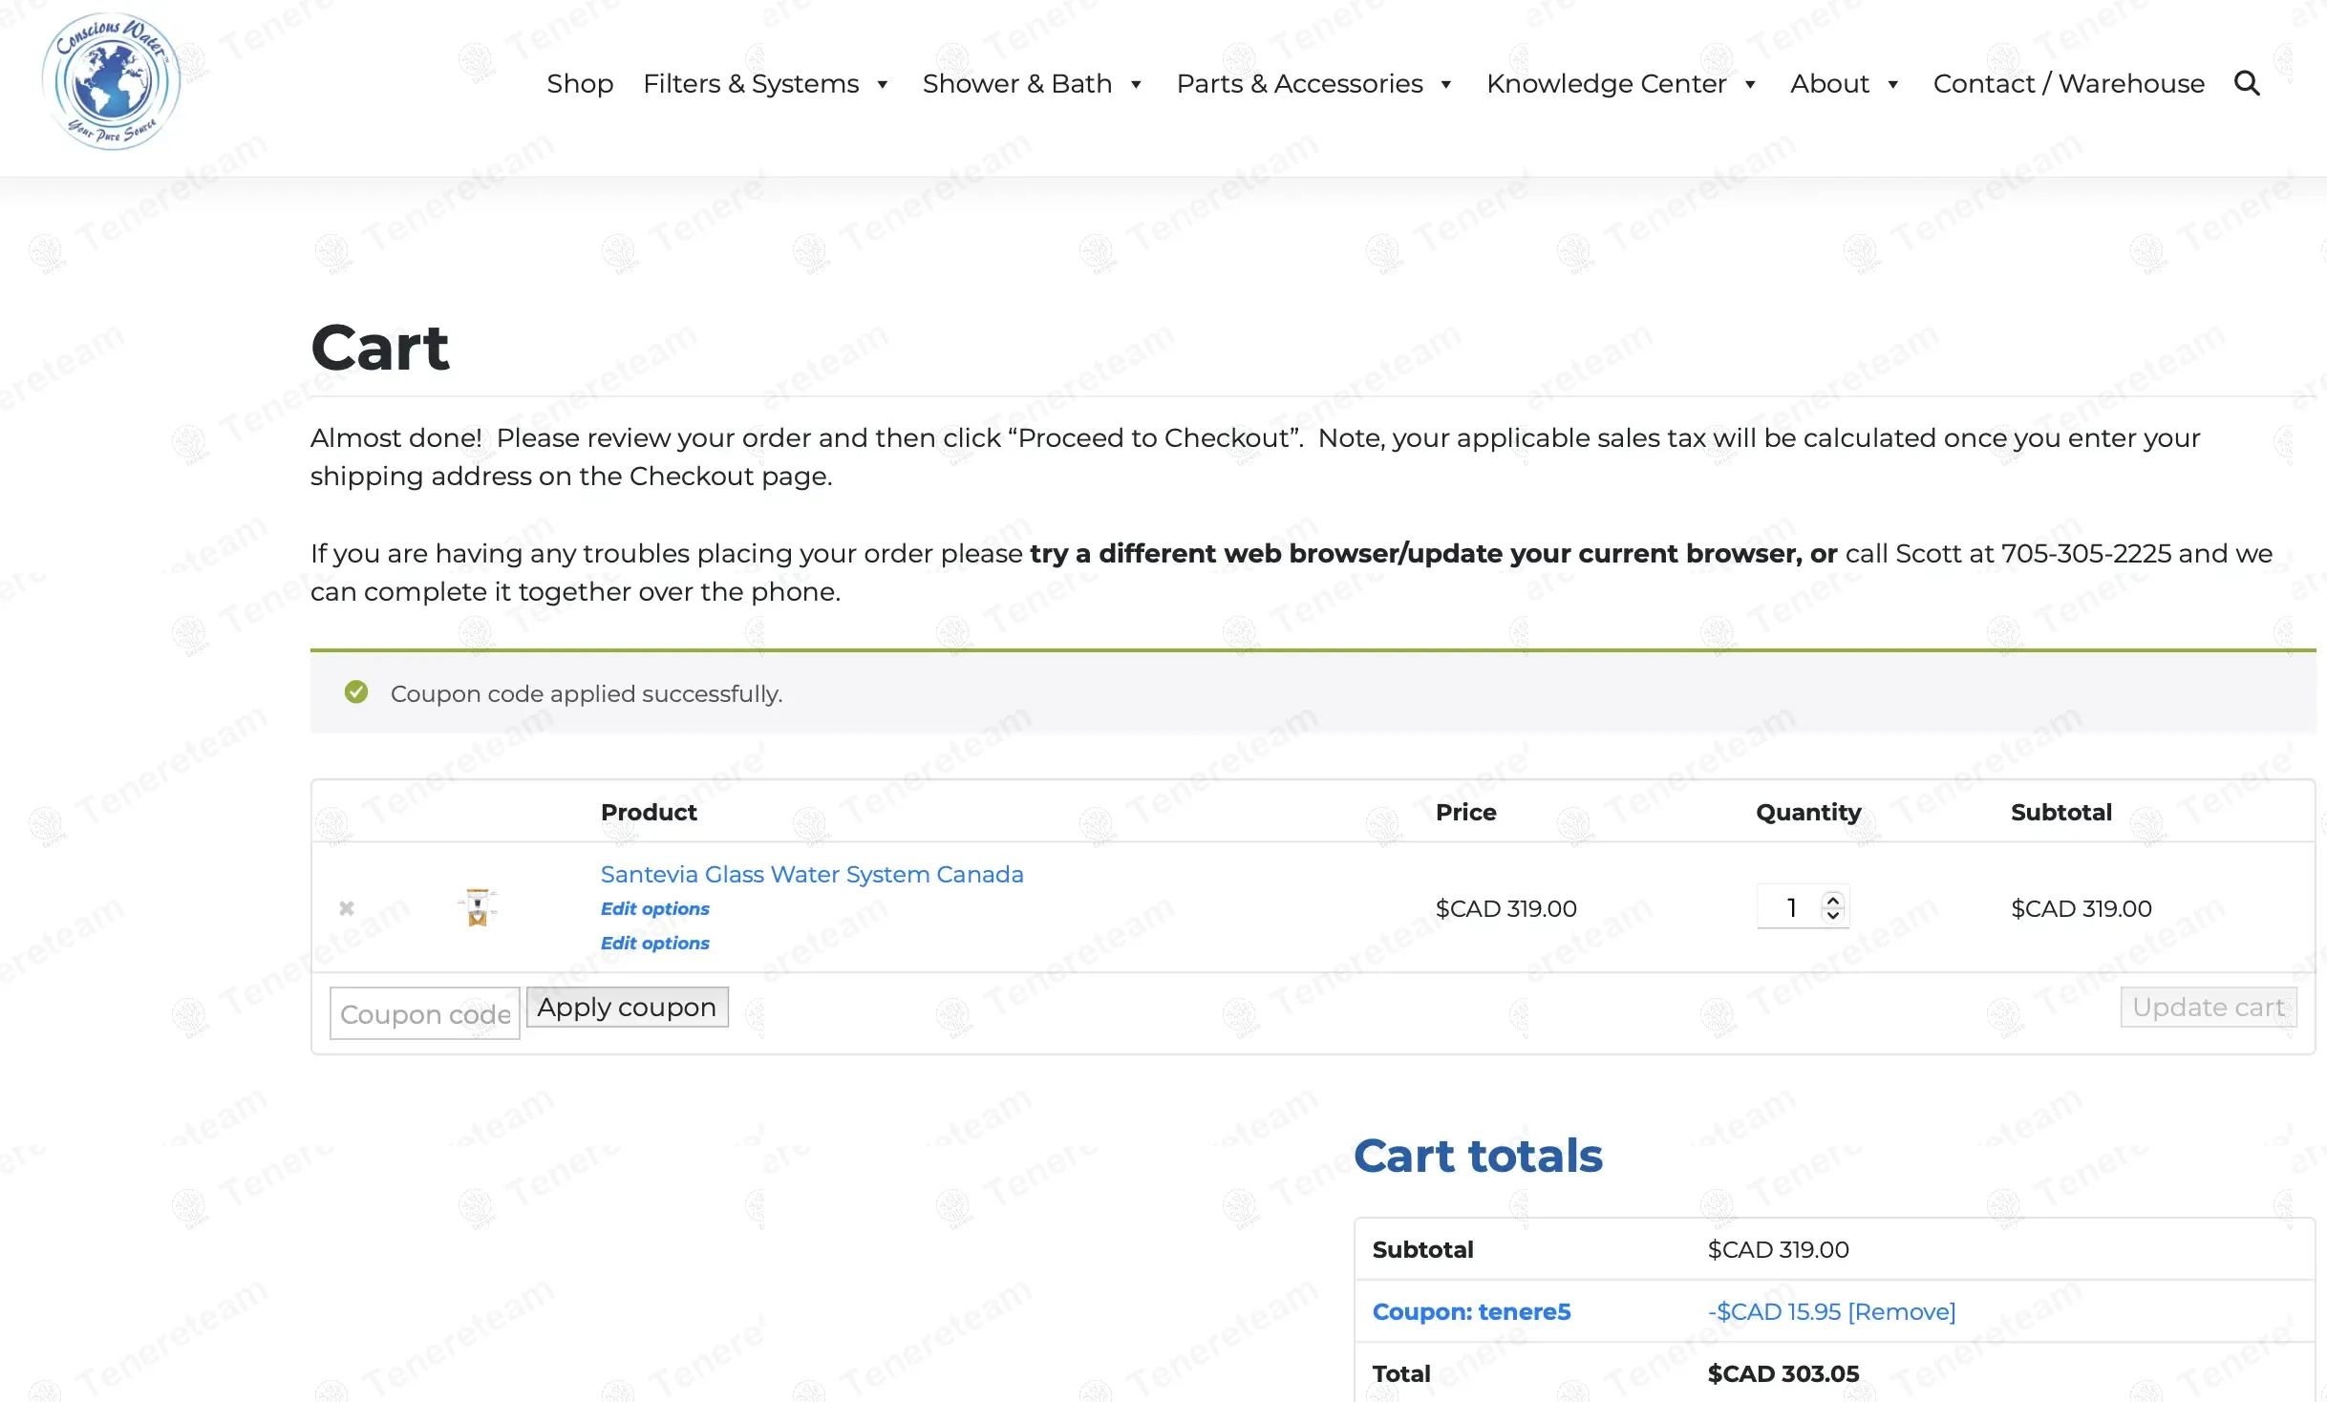Expand the Shower & Bath dropdown arrow
The height and width of the screenshot is (1402, 2327).
point(1136,85)
